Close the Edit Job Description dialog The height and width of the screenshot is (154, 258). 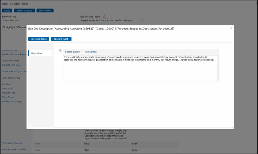(231, 28)
